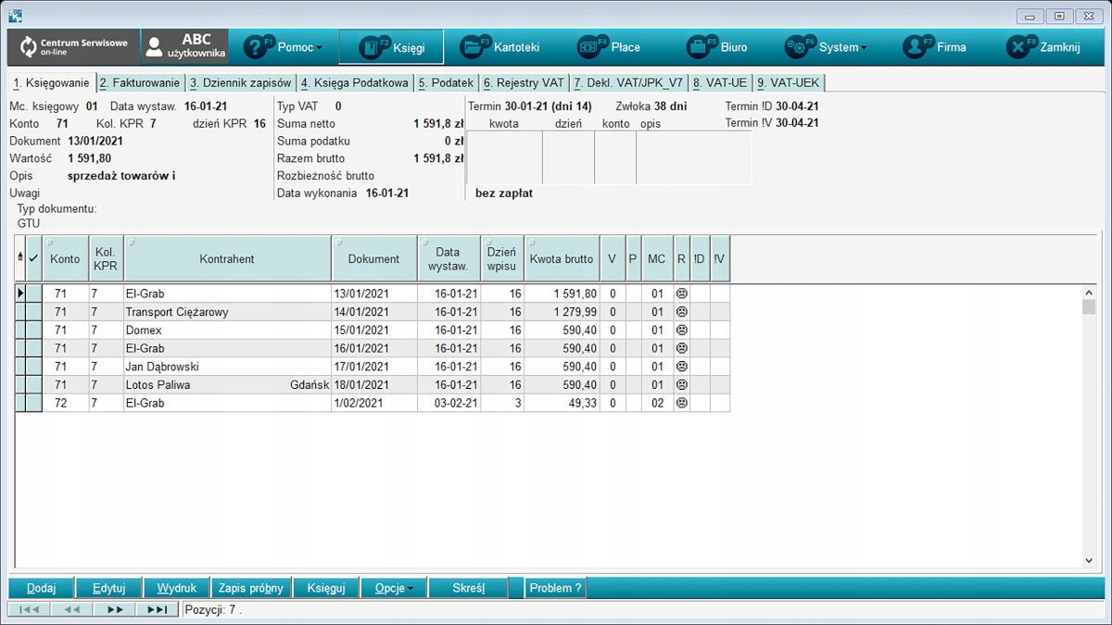Screen dimensions: 1112x625
Task: Tick the mark cell for Transport Ciężarowy row
Action: tap(34, 312)
